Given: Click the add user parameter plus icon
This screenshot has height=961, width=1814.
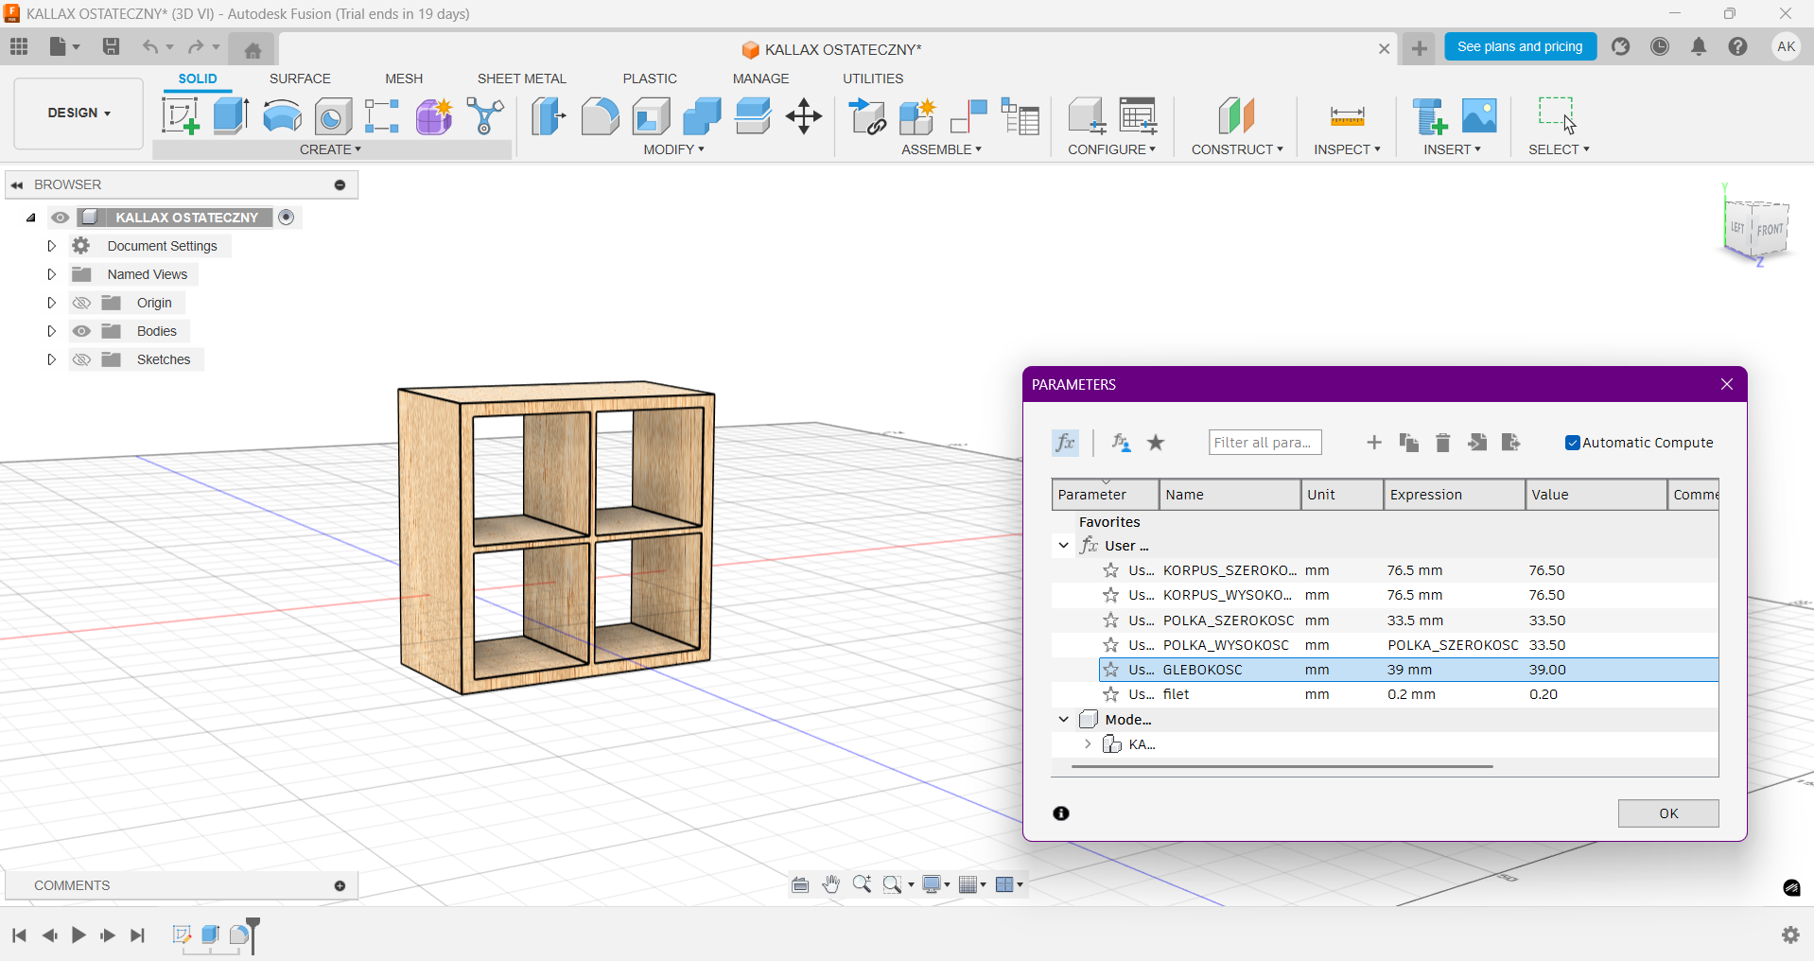Looking at the screenshot, I should coord(1374,443).
